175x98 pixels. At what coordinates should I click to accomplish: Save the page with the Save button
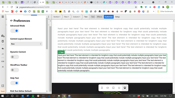(3, 91)
